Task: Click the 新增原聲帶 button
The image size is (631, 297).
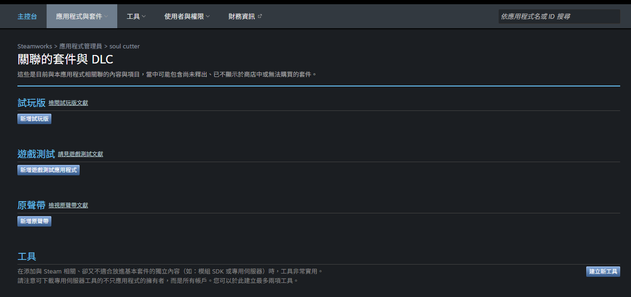Action: click(34, 221)
